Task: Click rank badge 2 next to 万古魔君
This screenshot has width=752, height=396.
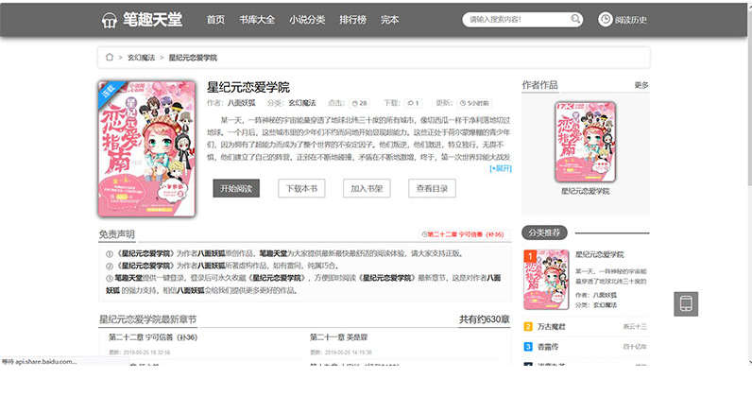Action: [528, 326]
